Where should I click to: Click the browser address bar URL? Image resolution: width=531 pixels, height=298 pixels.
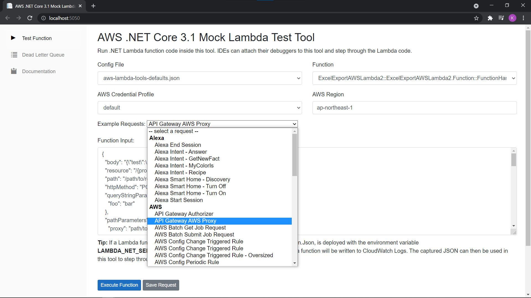[x=64, y=18]
